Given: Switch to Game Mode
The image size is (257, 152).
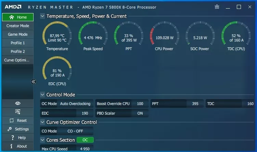Looking at the screenshot, I should (x=18, y=34).
